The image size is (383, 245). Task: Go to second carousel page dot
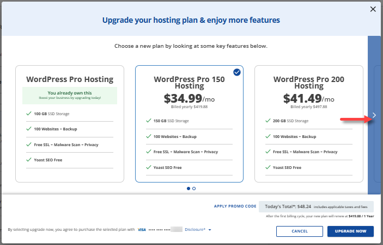tap(194, 189)
